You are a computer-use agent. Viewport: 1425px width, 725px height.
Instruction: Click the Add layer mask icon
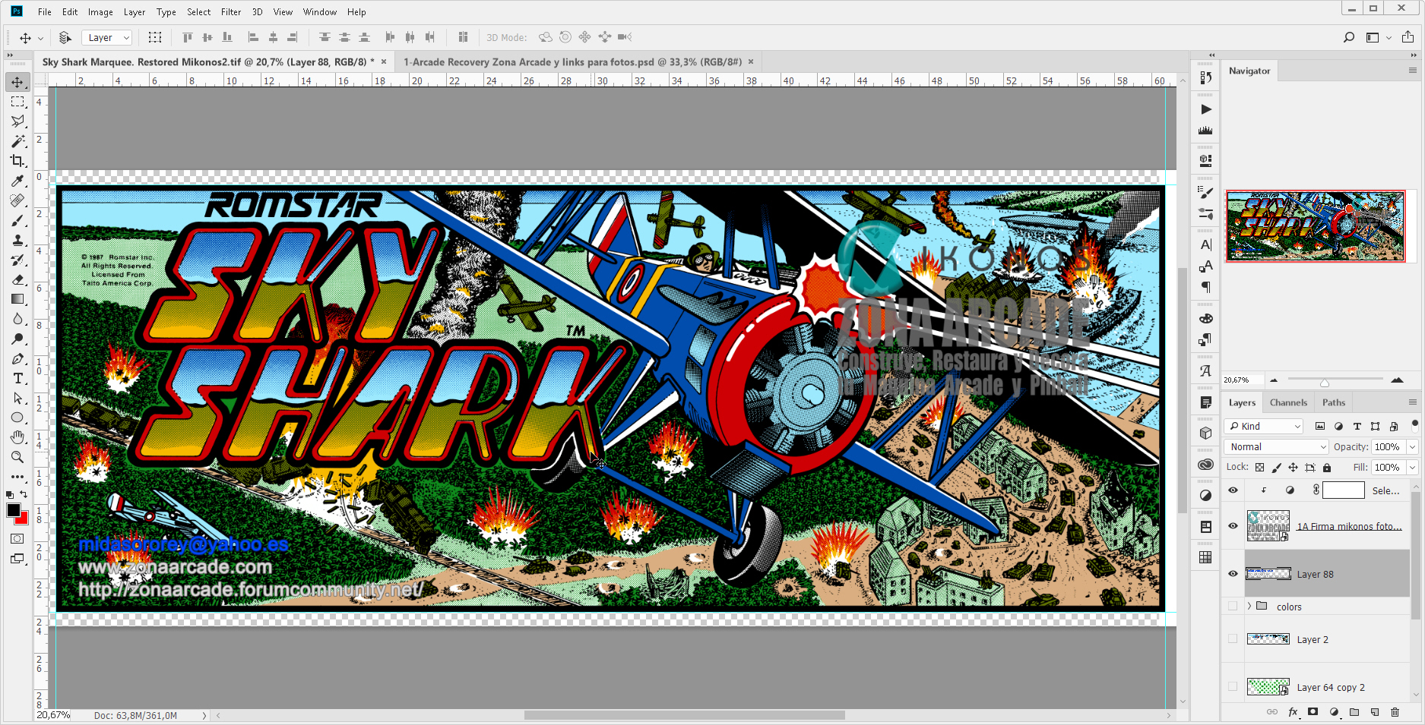pos(1313,712)
